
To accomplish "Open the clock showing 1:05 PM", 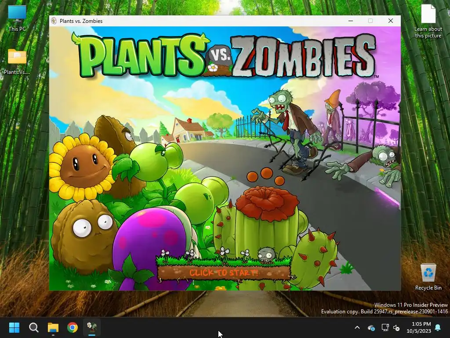I will point(419,327).
